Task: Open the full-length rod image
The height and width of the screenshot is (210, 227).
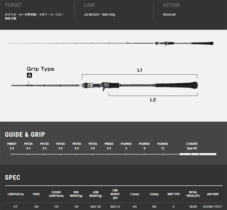Action: click(110, 44)
